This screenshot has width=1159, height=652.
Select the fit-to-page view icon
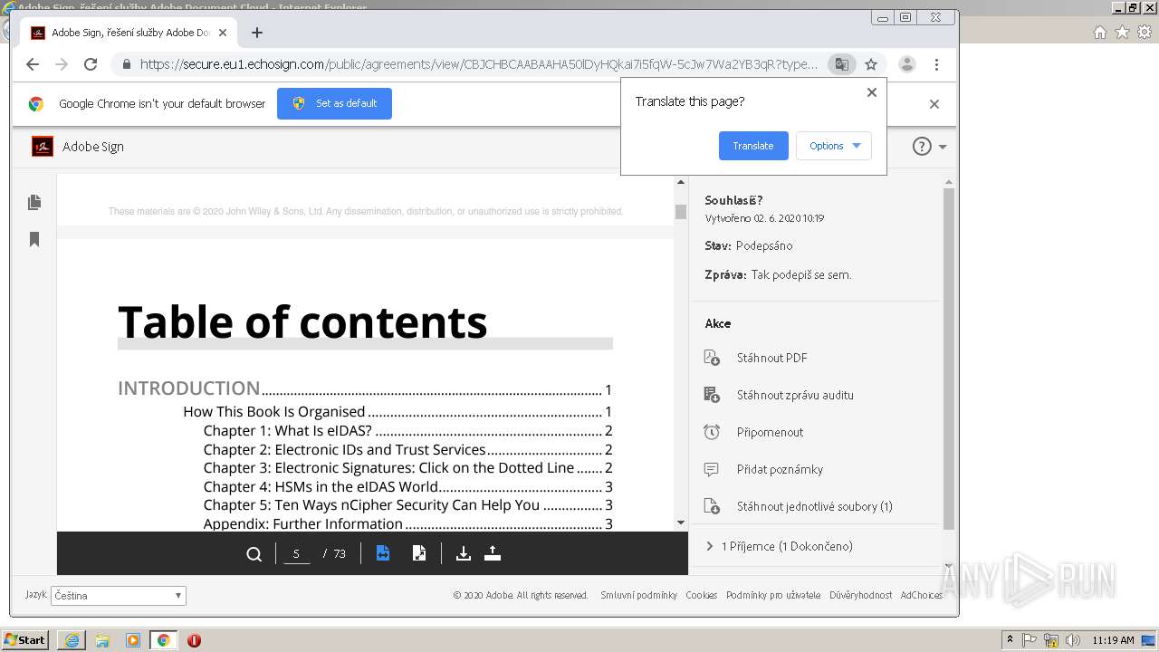(419, 553)
